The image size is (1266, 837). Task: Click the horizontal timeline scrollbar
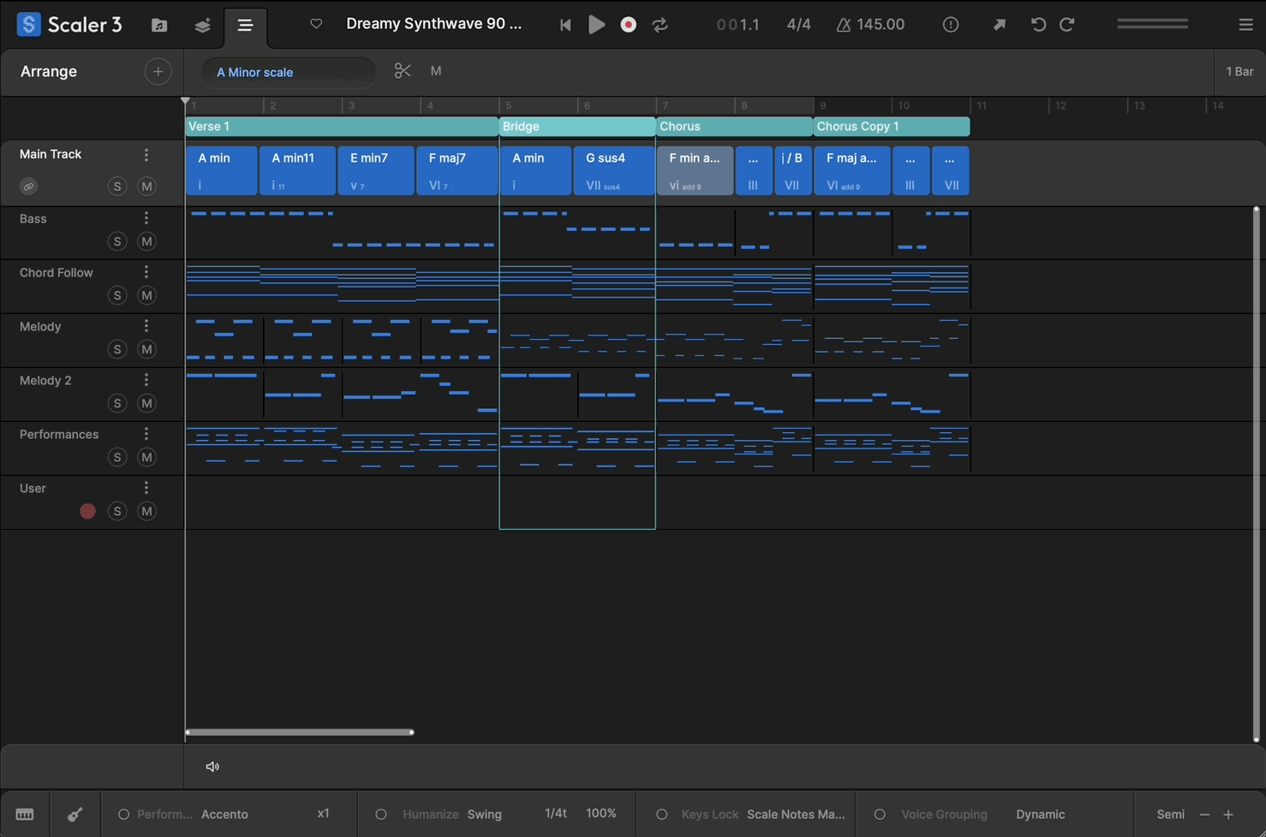pos(300,733)
